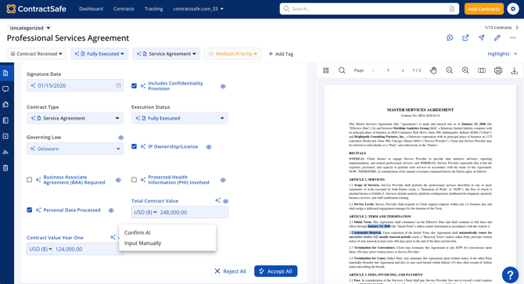This screenshot has width=524, height=284.
Task: Click the ContractSafe logo
Action: (37, 9)
